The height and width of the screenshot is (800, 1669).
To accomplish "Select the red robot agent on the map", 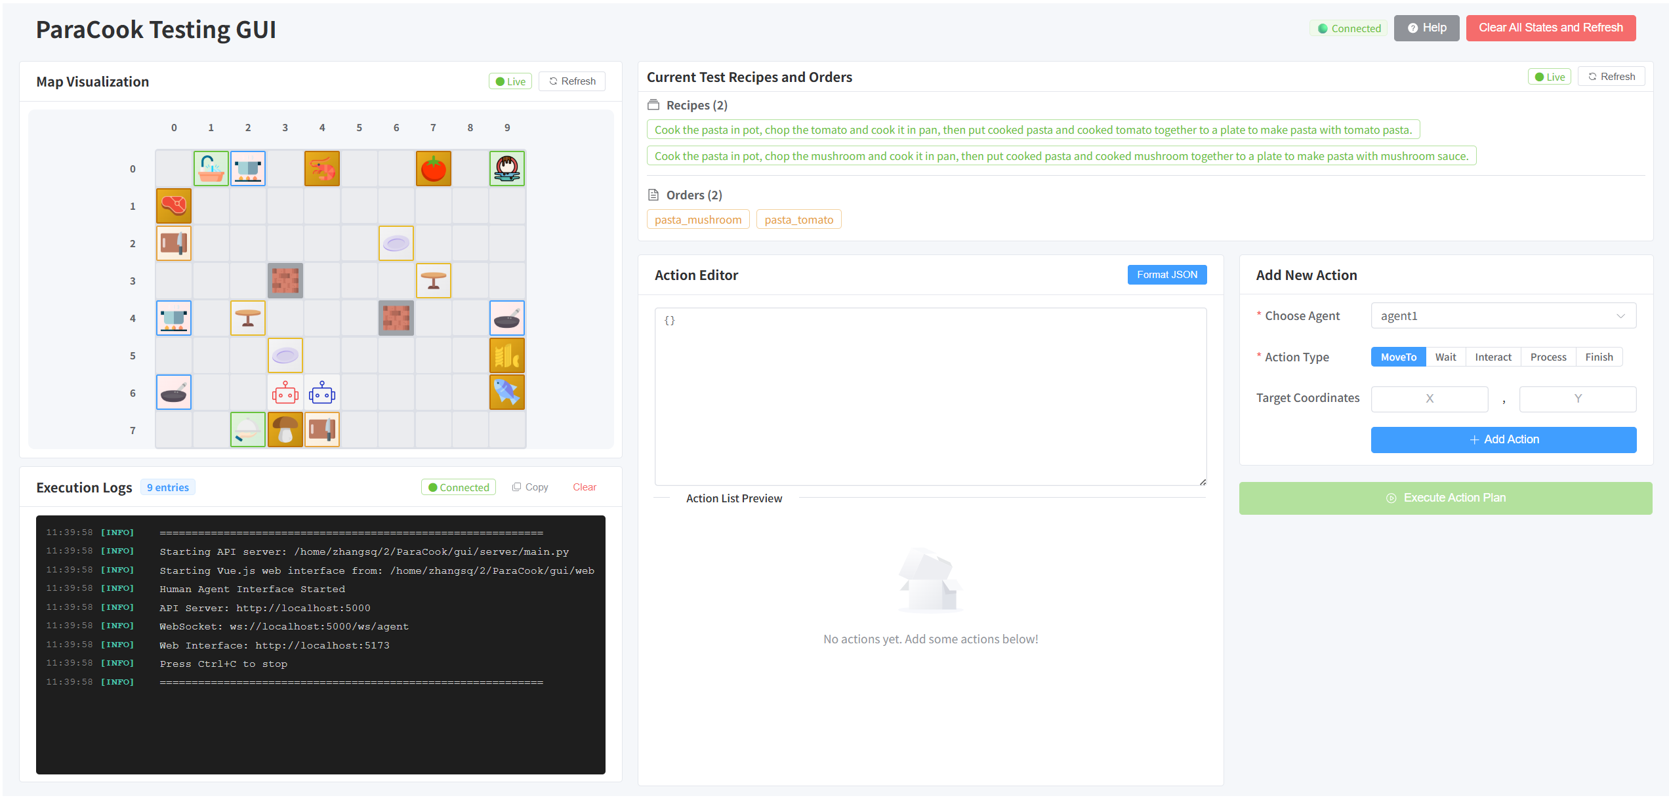I will tap(285, 393).
